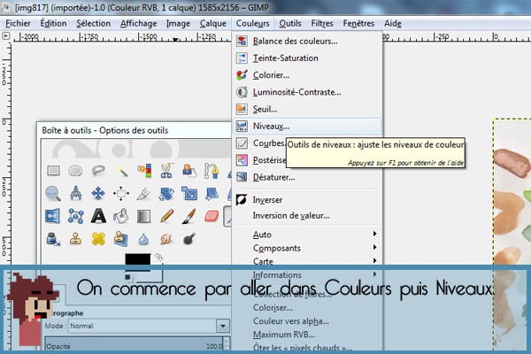Screen dimensions: 531x354
Task: Select the Rotate tool
Action: 166,194
